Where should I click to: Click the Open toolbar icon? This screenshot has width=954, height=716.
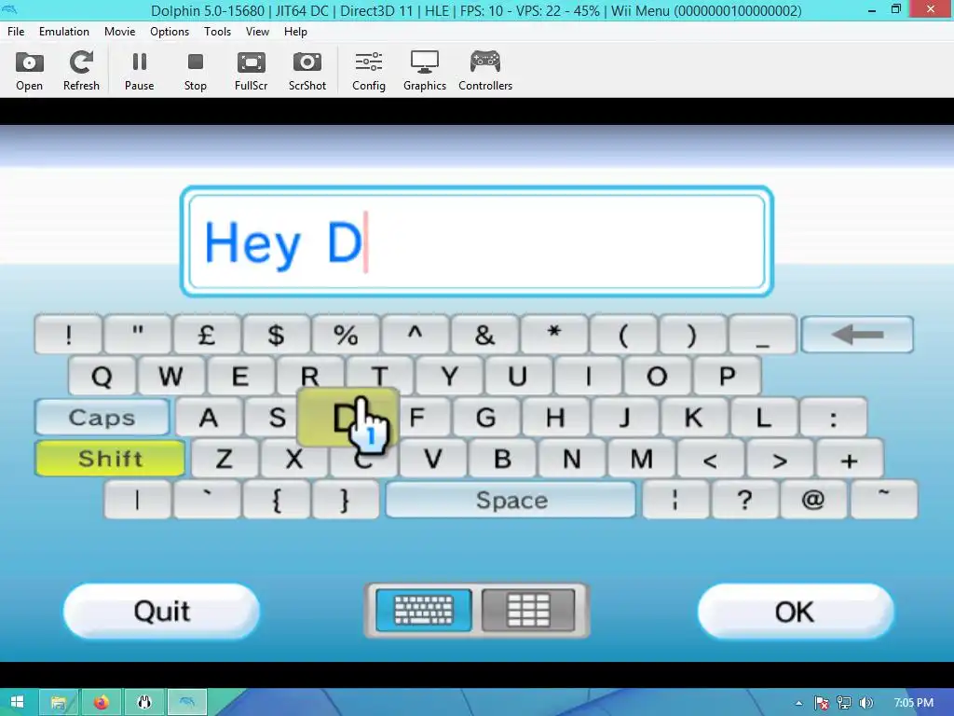[x=29, y=71]
